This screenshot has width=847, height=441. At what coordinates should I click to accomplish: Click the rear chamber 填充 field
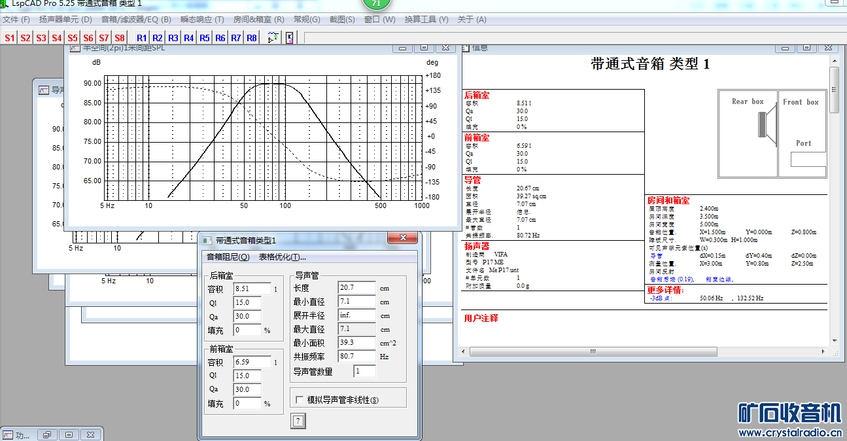(x=247, y=330)
